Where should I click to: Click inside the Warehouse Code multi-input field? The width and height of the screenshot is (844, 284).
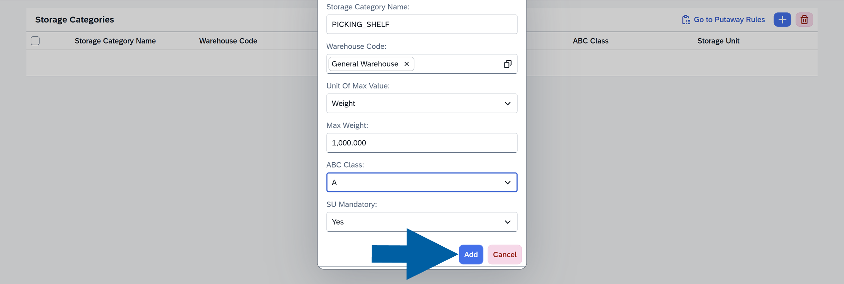[457, 64]
